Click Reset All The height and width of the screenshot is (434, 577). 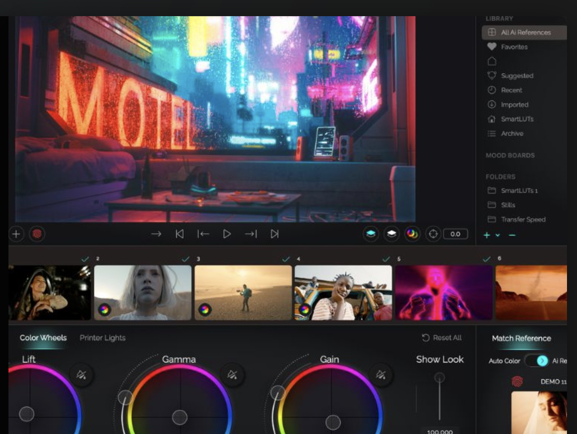[x=442, y=338]
